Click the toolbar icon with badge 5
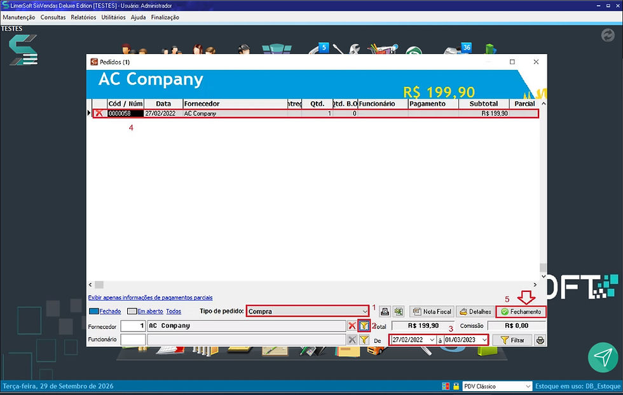This screenshot has width=623, height=395. click(318, 48)
